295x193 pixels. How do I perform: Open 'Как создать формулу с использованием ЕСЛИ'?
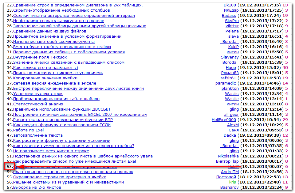coord(62,125)
